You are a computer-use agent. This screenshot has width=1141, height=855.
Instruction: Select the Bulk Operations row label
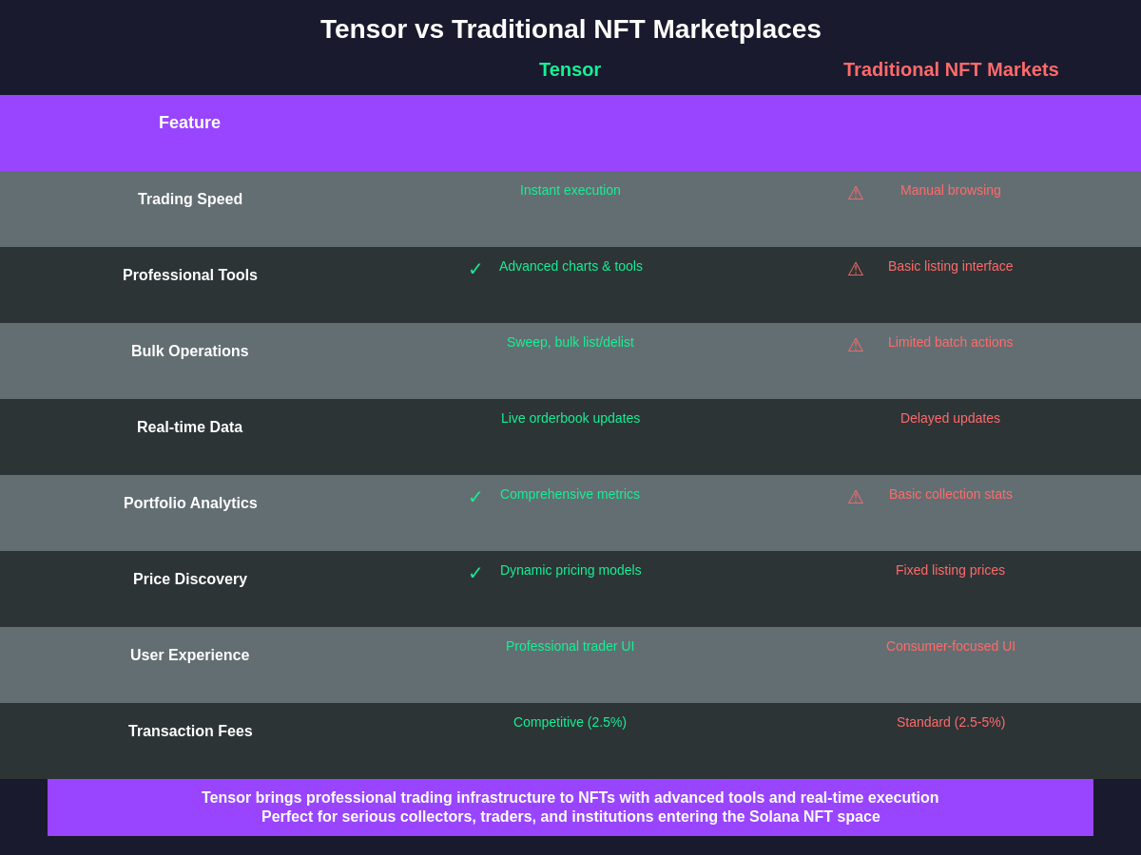190,351
